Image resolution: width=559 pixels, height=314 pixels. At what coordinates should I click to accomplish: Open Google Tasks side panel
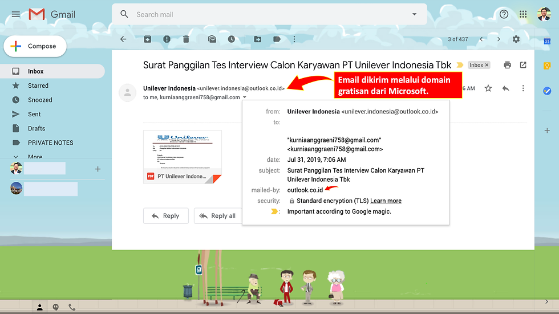(547, 91)
